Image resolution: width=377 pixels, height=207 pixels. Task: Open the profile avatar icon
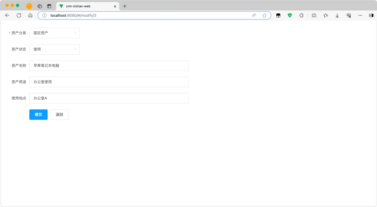tap(29, 6)
